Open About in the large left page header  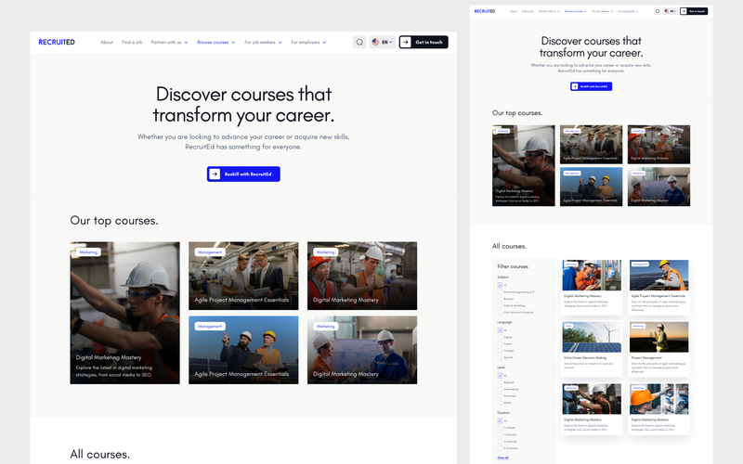coord(107,42)
